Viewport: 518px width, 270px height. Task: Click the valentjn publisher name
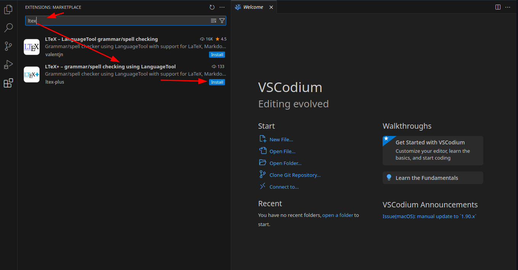(54, 55)
